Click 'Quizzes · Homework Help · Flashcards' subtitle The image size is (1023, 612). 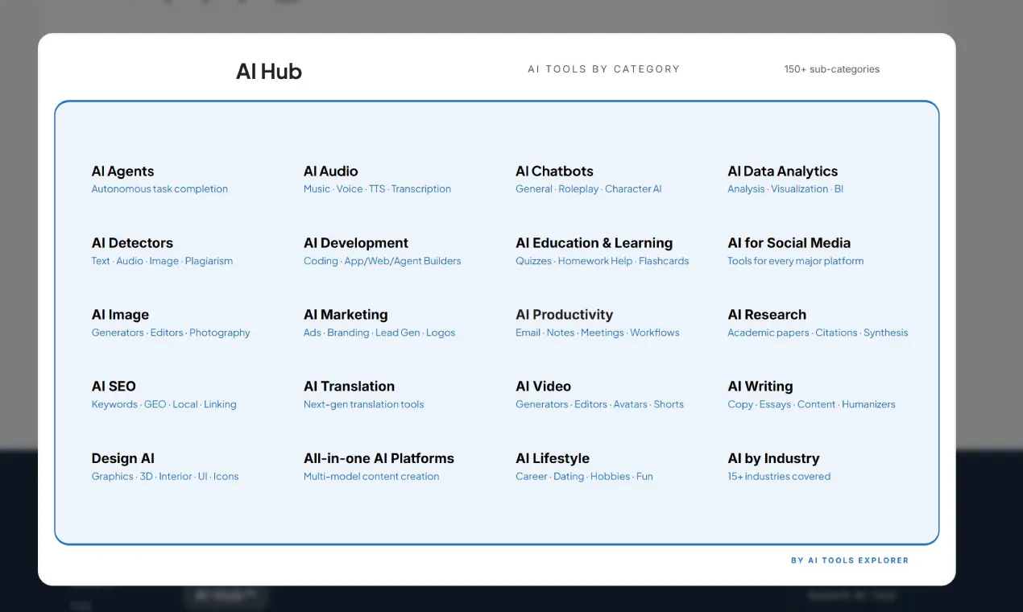pos(602,261)
